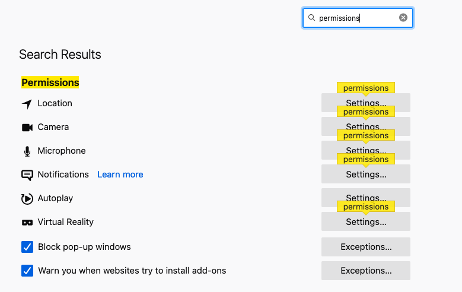This screenshot has width=462, height=292.
Task: Focus the preferences search field
Action: [x=356, y=18]
